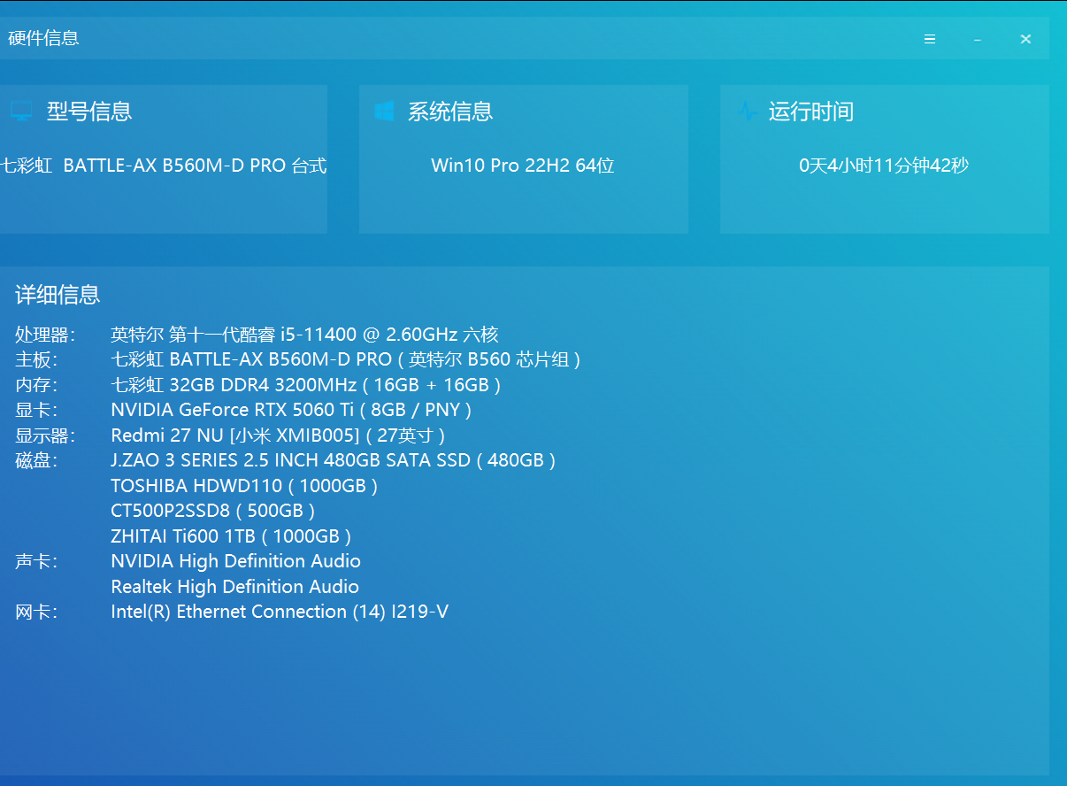Click motherboard value with 英特尔 B560 芯片组
The height and width of the screenshot is (786, 1067).
(x=346, y=360)
